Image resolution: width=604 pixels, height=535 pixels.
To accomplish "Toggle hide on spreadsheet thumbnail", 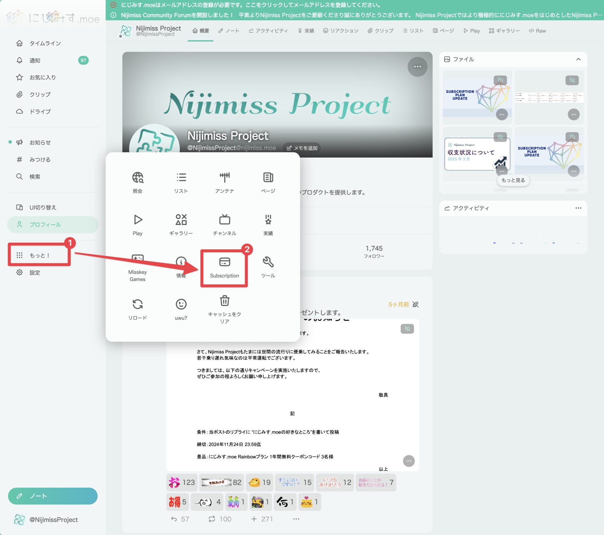I will 572,80.
